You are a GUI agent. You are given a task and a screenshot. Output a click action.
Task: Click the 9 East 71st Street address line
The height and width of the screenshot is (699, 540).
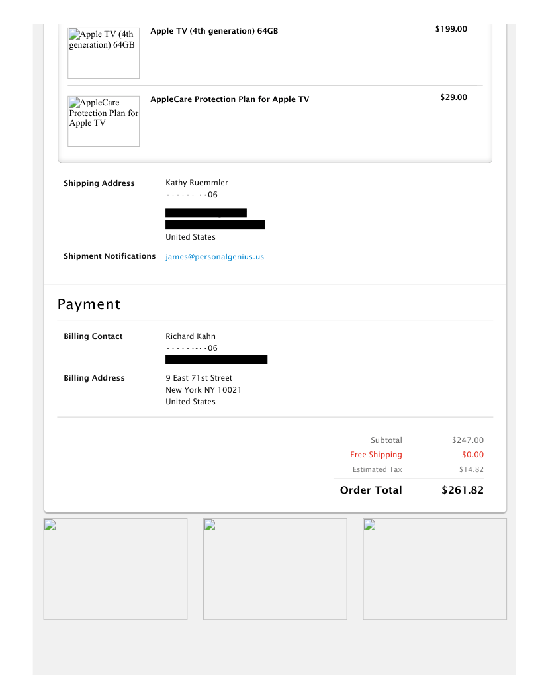(199, 378)
